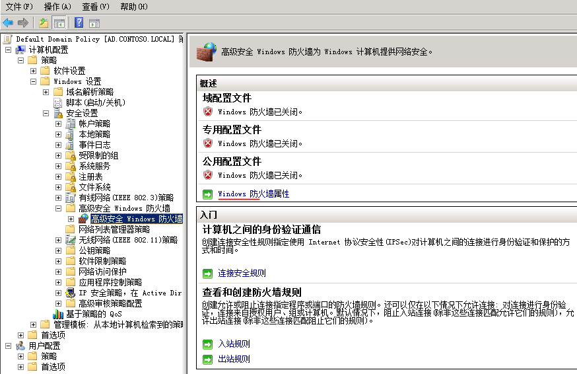Click the green arrow icon beside 连接安全规则
The image size is (577, 374).
coord(207,274)
